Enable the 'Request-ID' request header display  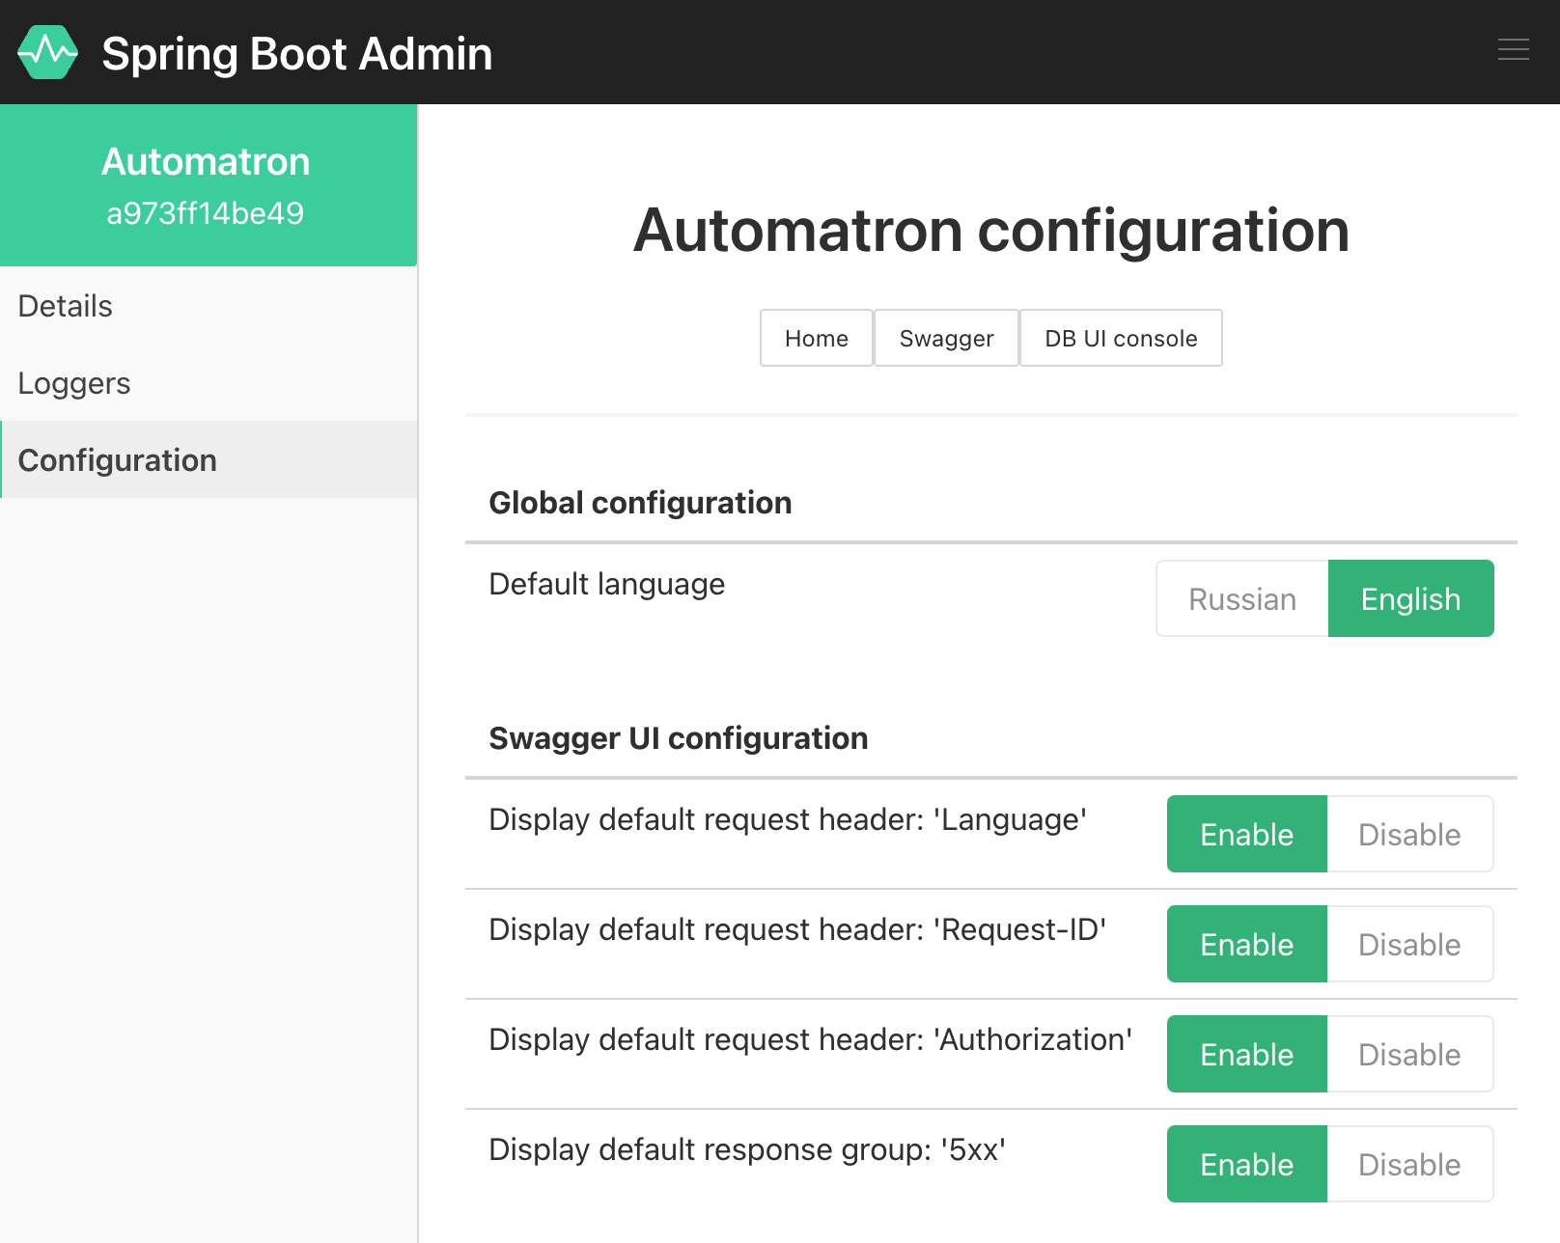tap(1247, 944)
